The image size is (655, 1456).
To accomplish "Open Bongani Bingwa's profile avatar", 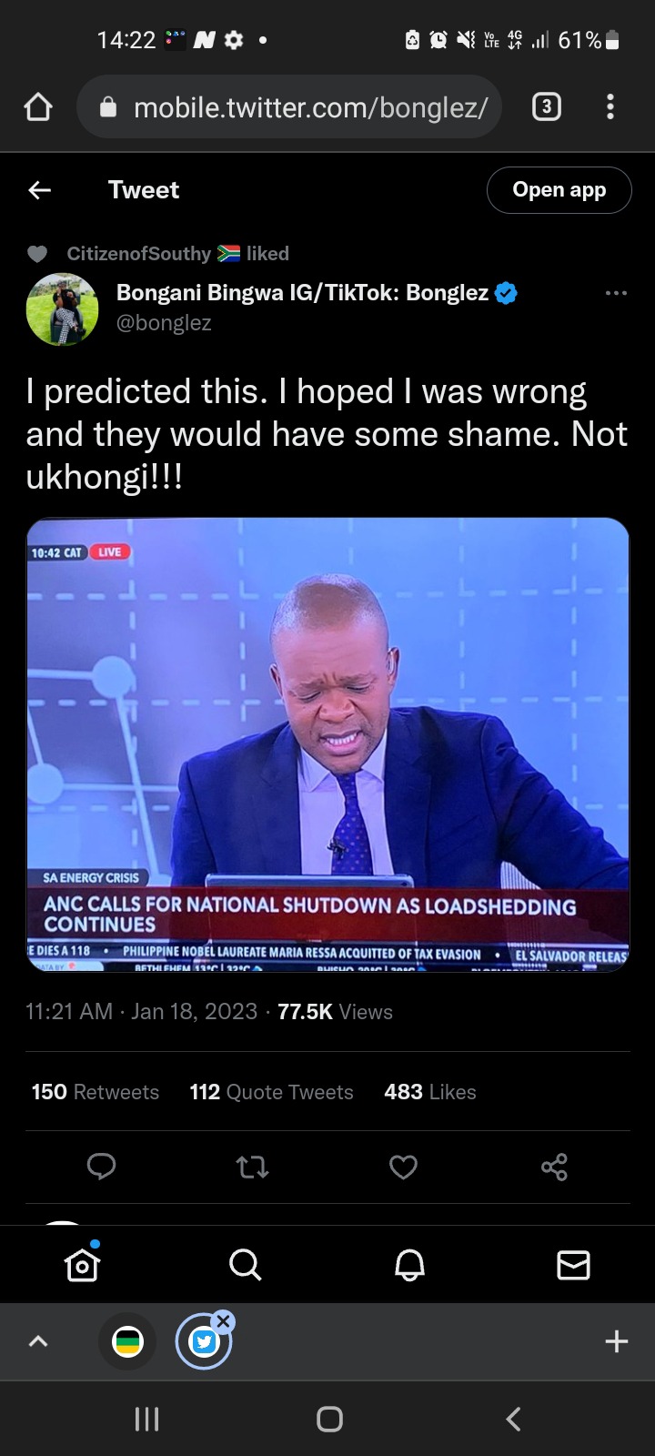I will tap(62, 309).
